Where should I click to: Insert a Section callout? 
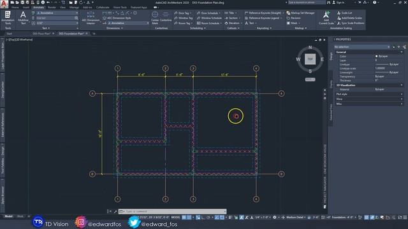point(231,18)
